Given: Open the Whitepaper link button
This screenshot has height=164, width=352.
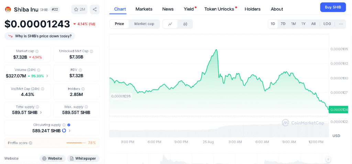Looking at the screenshot, I should [83, 159].
